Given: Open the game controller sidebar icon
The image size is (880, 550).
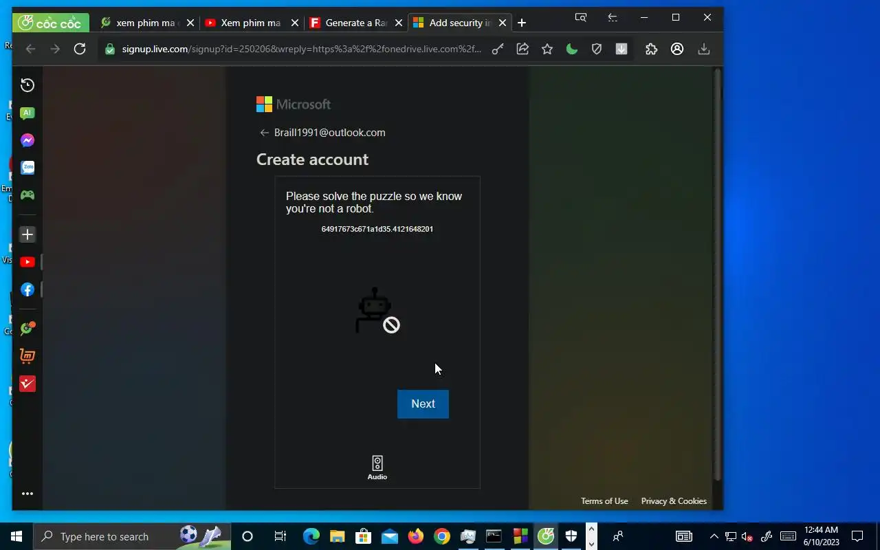Looking at the screenshot, I should pos(27,195).
